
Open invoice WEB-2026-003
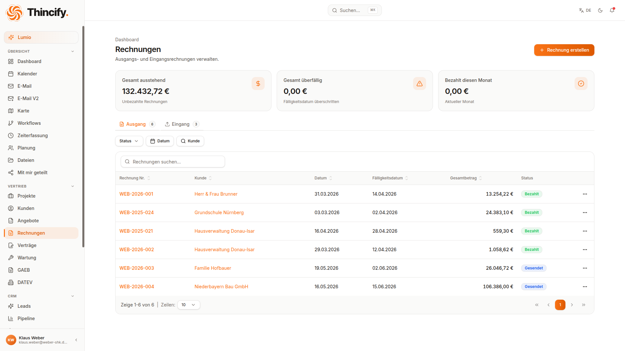(x=137, y=268)
